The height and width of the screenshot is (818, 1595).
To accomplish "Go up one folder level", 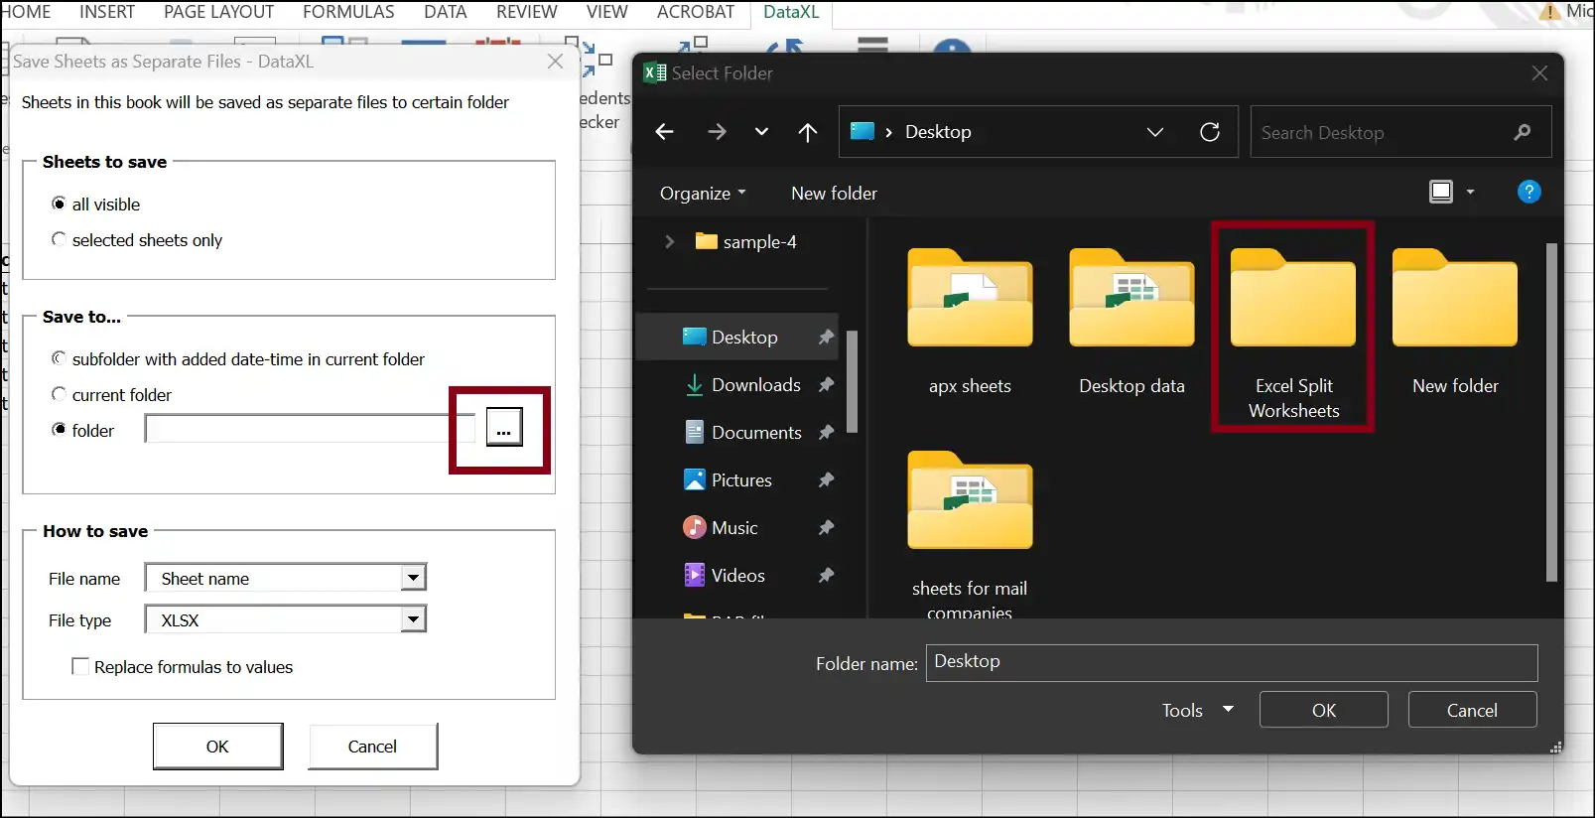I will (808, 132).
